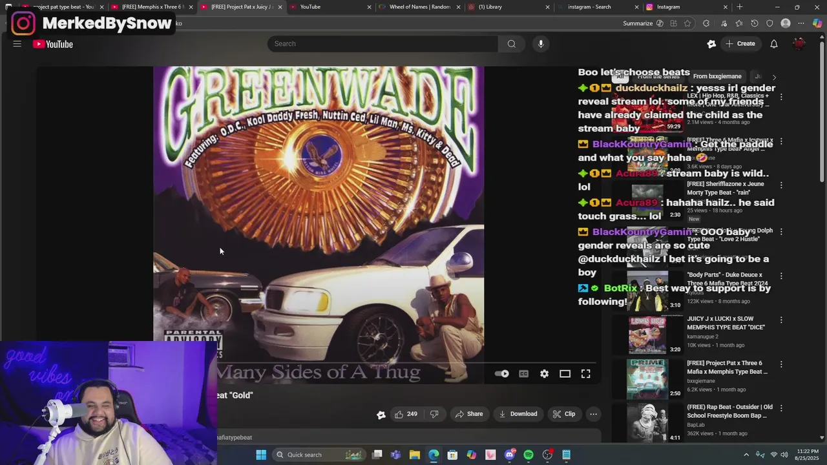Click the taskbar Quick search box
The image size is (827, 465).
pyautogui.click(x=319, y=455)
